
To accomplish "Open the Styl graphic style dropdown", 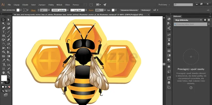I will pyautogui.click(x=116, y=10).
